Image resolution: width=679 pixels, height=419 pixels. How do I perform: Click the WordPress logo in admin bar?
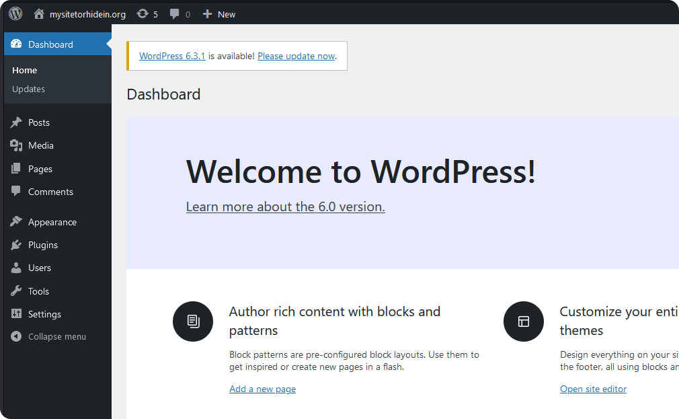(15, 13)
